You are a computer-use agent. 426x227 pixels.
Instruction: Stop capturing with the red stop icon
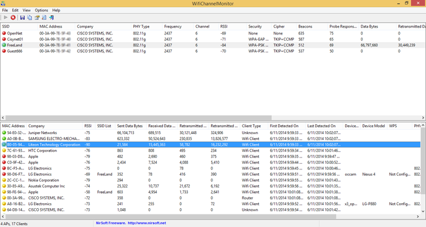[x=13, y=18]
